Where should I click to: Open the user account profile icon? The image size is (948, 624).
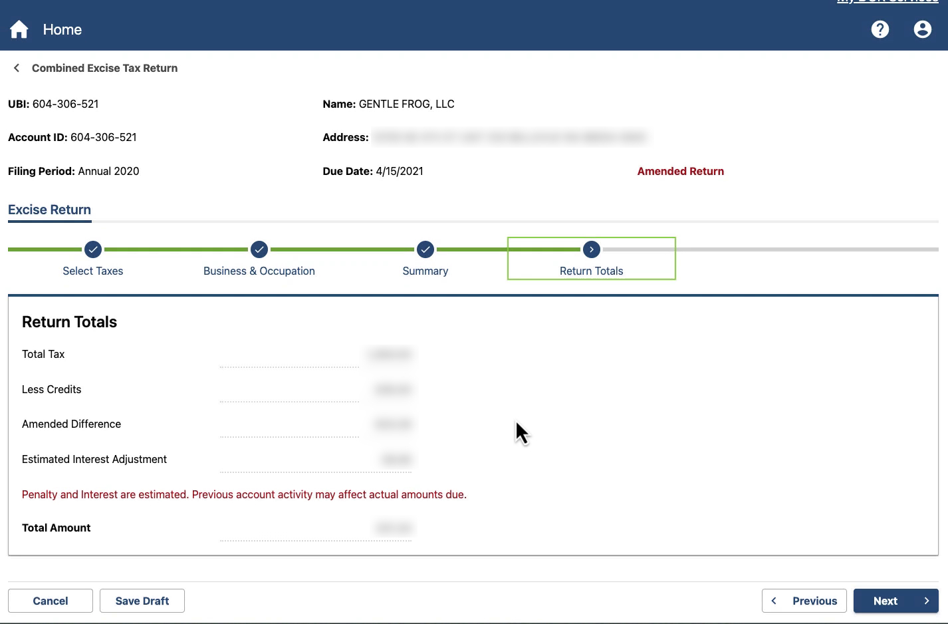point(923,29)
